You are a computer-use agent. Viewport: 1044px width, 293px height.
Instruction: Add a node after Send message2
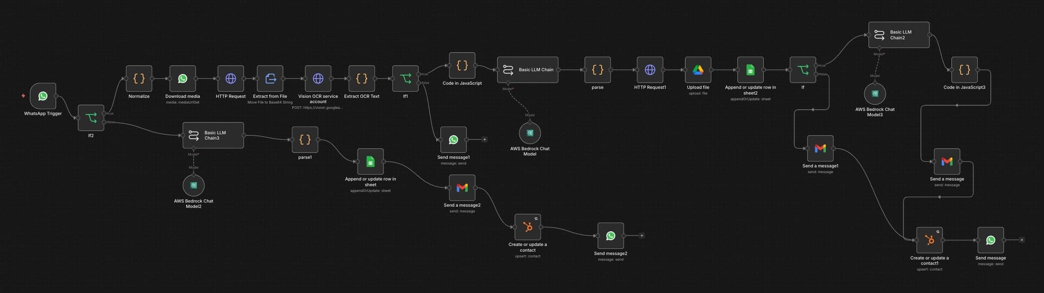pyautogui.click(x=642, y=236)
